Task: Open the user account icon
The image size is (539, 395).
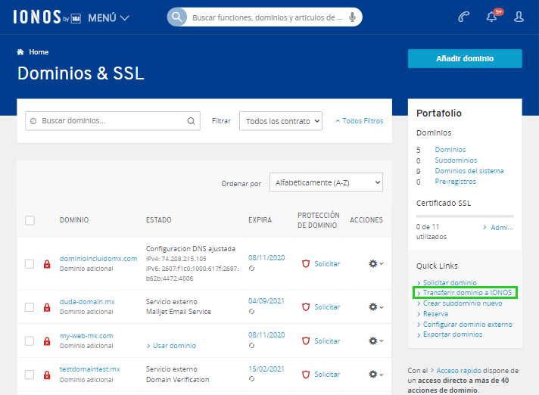Action: [519, 17]
